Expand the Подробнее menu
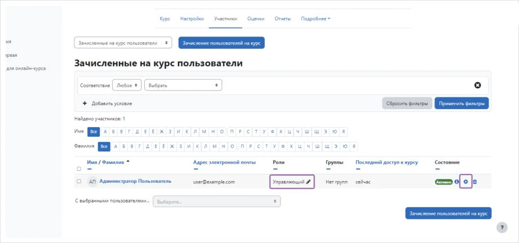519x243 pixels. tap(316, 19)
